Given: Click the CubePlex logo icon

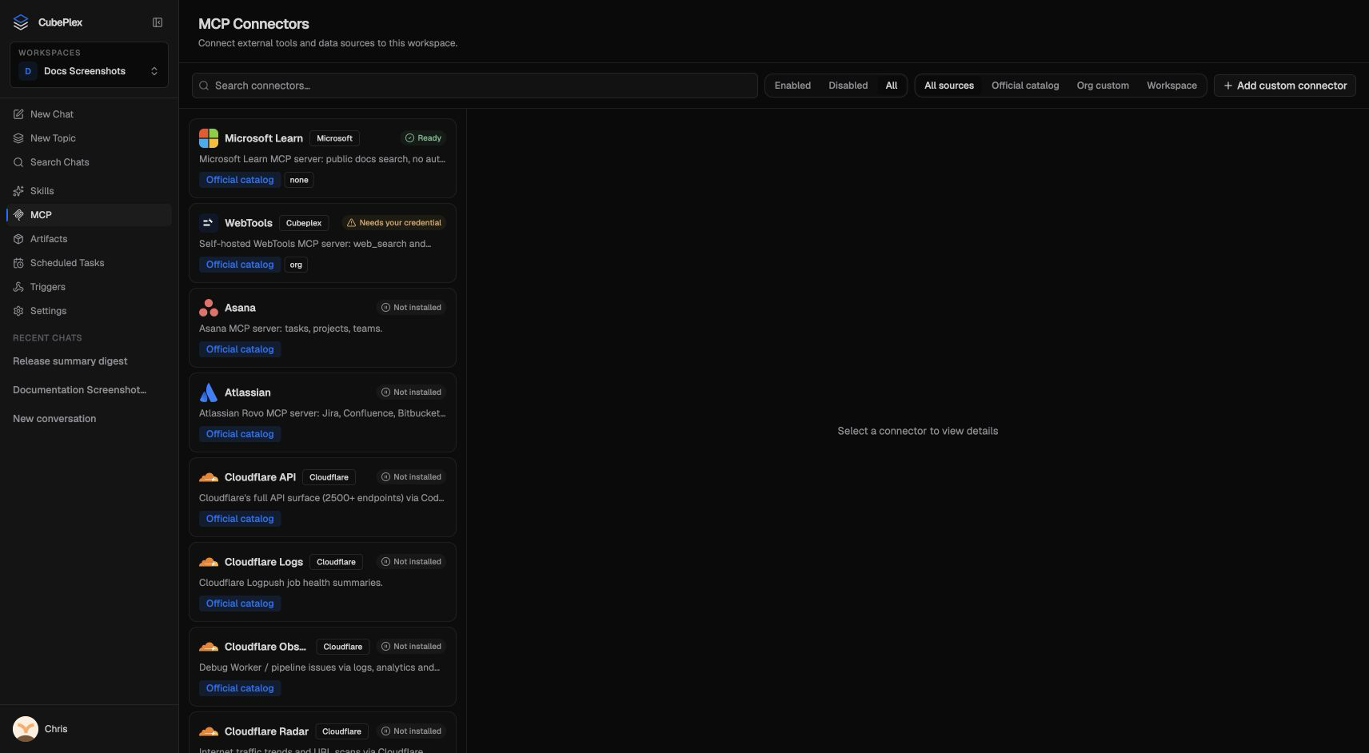Looking at the screenshot, I should point(21,22).
